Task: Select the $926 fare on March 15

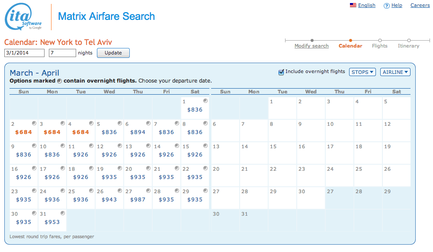Action: (195, 155)
